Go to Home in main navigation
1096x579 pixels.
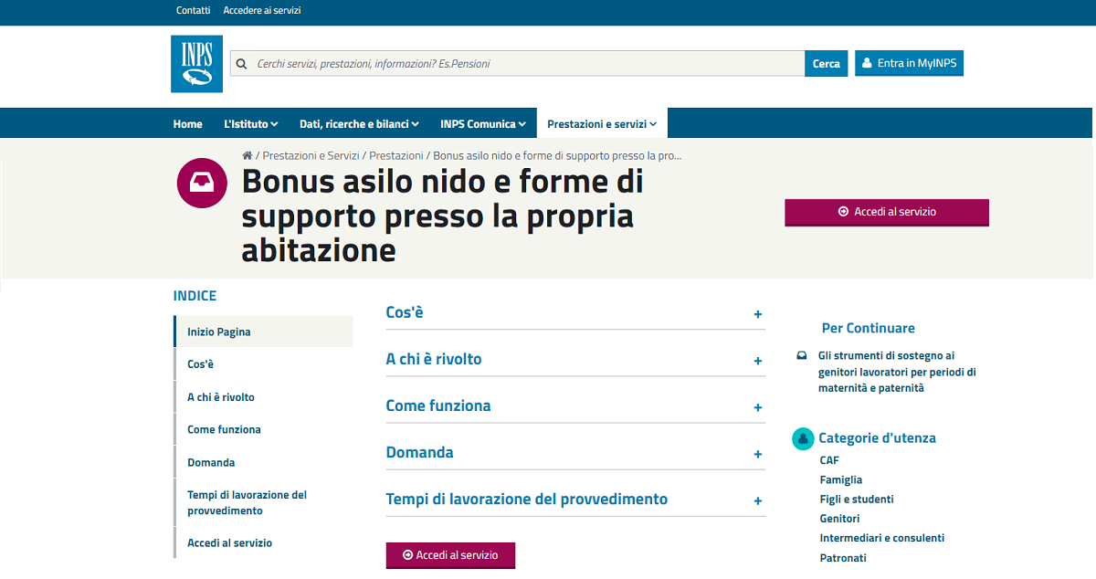coord(188,124)
